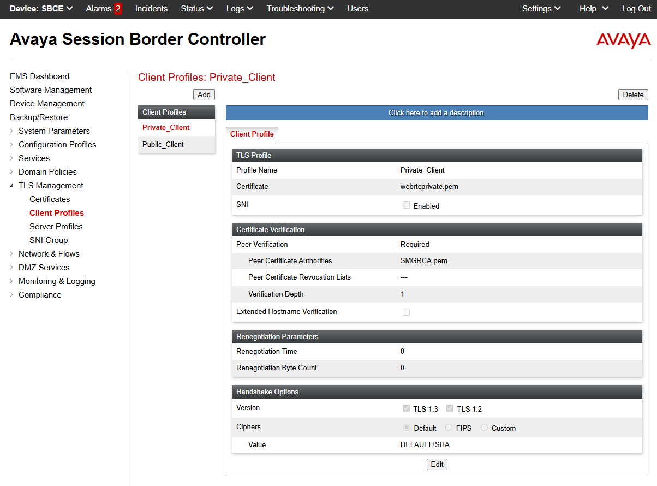The width and height of the screenshot is (657, 486).
Task: Click the blue add description bar
Action: pos(437,113)
